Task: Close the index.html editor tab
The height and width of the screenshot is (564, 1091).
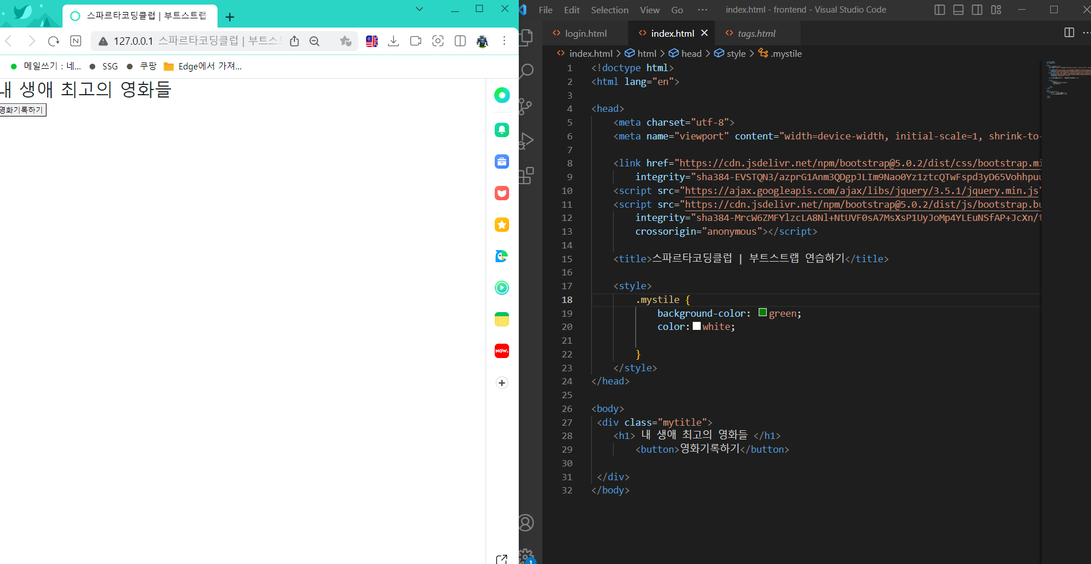Action: (x=704, y=33)
